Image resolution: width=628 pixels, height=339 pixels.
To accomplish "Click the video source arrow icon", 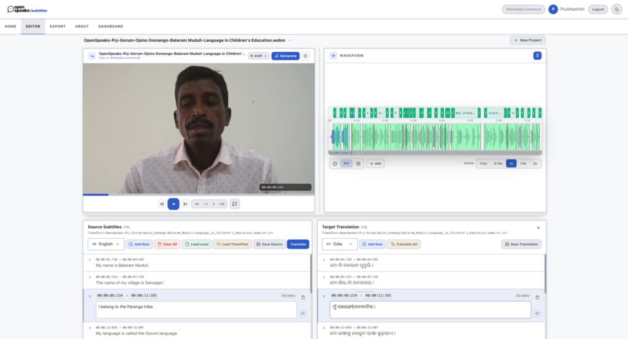I will point(92,56).
